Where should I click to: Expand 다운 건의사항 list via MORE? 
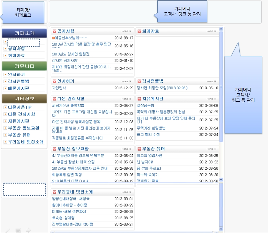(x=126, y=99)
